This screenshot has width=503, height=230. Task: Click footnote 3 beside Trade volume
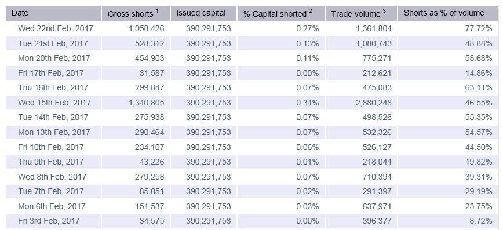[x=384, y=11]
